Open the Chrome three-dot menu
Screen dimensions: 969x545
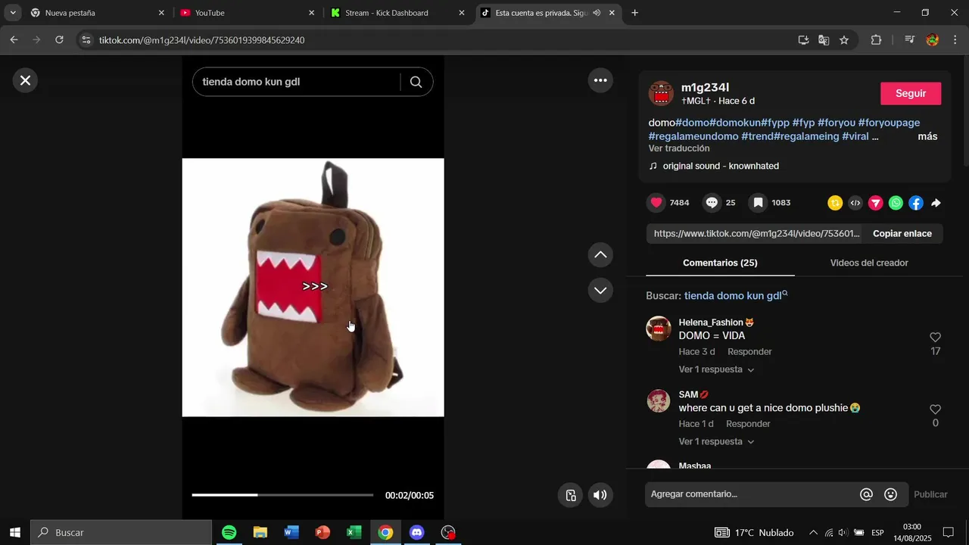click(x=955, y=40)
